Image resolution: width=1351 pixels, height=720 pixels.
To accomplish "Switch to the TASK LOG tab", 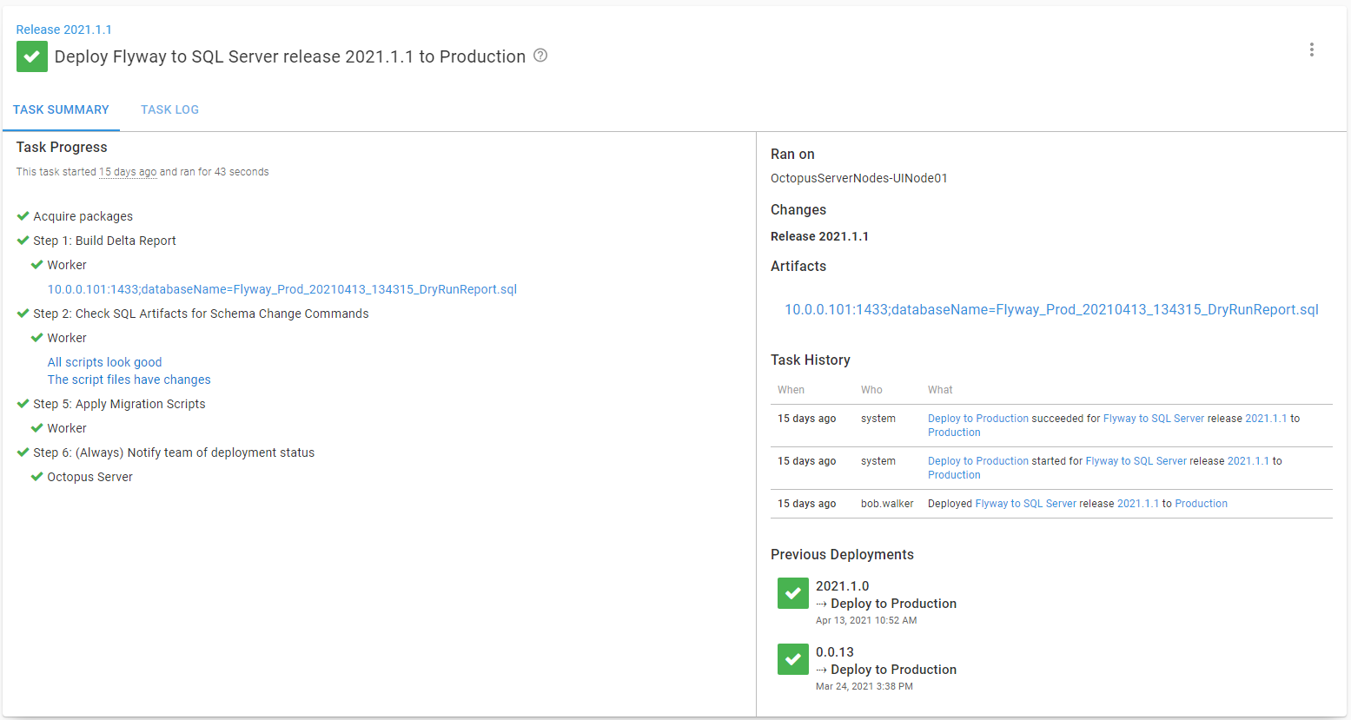I will 169,109.
